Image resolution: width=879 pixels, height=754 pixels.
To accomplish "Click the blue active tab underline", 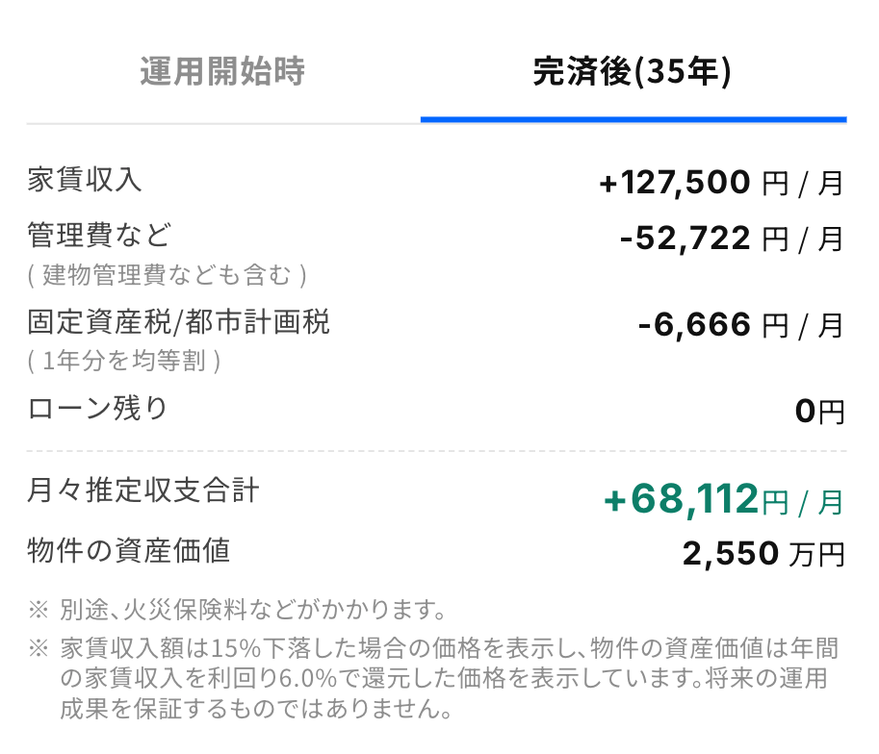I will tap(633, 119).
